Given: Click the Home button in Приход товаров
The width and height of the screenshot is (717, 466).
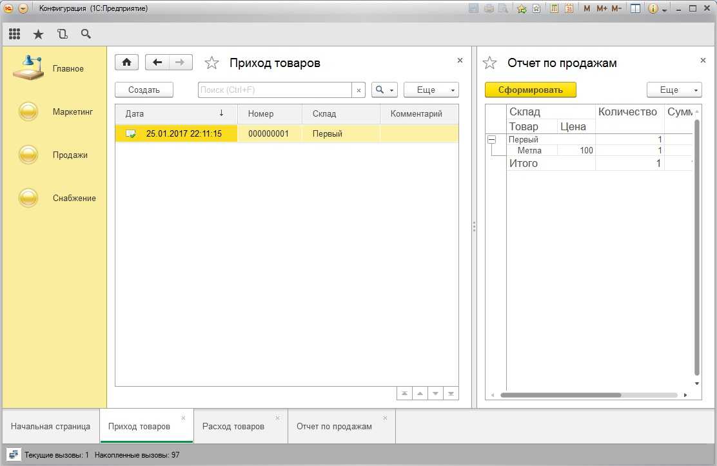Looking at the screenshot, I should [127, 63].
